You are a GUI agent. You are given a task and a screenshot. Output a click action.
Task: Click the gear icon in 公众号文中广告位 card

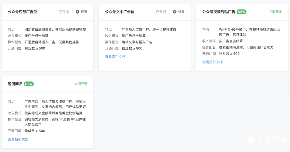tap(175, 12)
